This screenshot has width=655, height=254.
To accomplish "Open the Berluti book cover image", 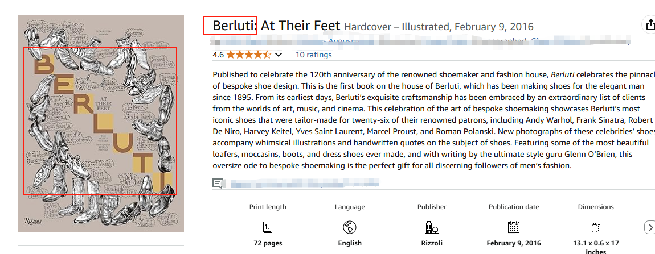I will [101, 123].
